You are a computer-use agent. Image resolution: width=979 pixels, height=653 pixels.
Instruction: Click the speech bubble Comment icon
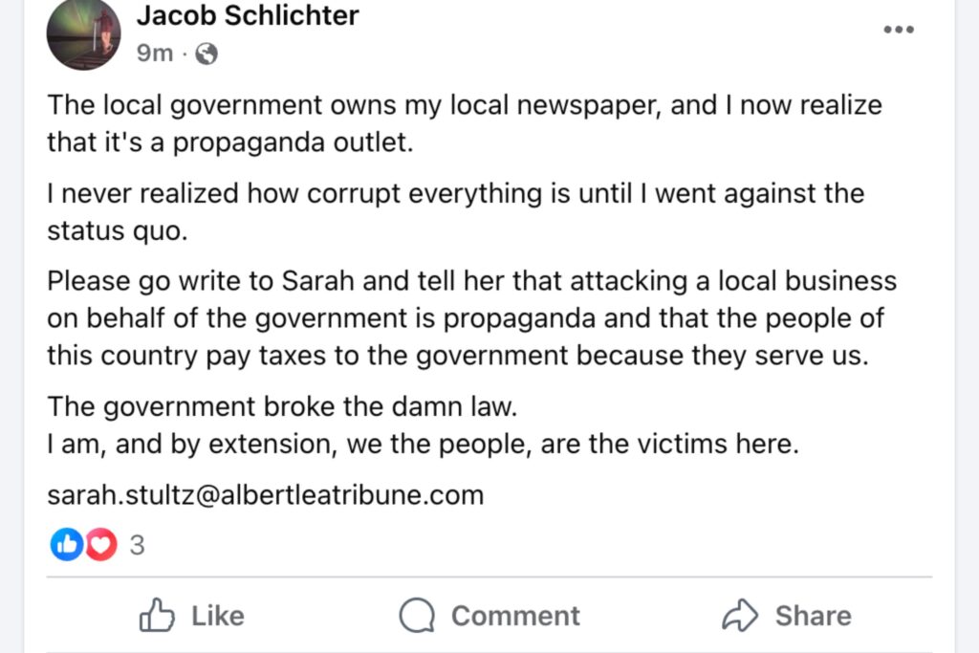click(416, 616)
